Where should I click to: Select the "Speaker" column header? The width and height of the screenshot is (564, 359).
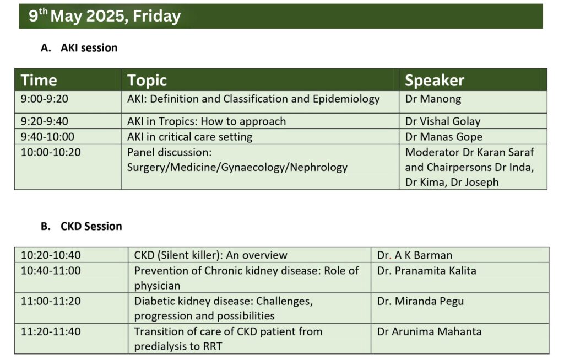click(x=435, y=81)
